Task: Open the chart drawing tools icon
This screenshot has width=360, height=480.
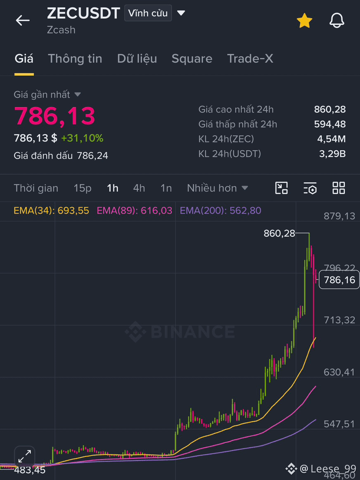Action: click(281, 188)
